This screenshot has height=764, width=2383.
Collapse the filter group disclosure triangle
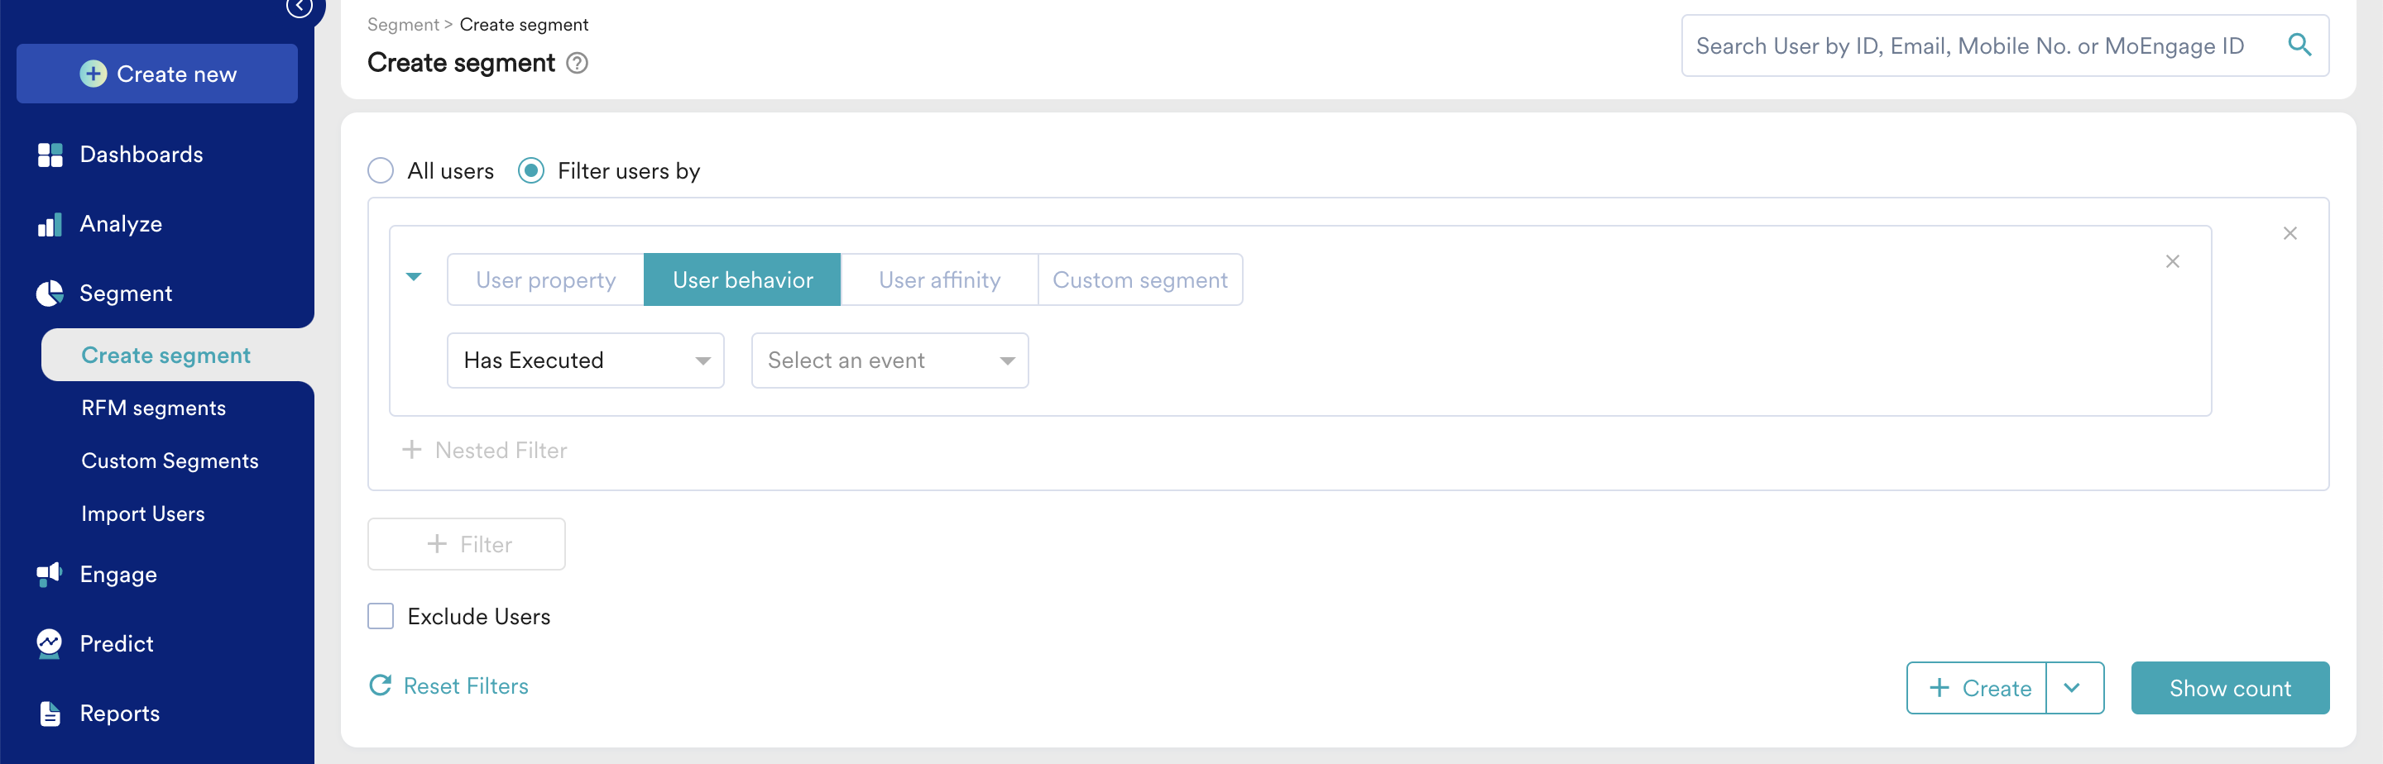[x=415, y=276]
